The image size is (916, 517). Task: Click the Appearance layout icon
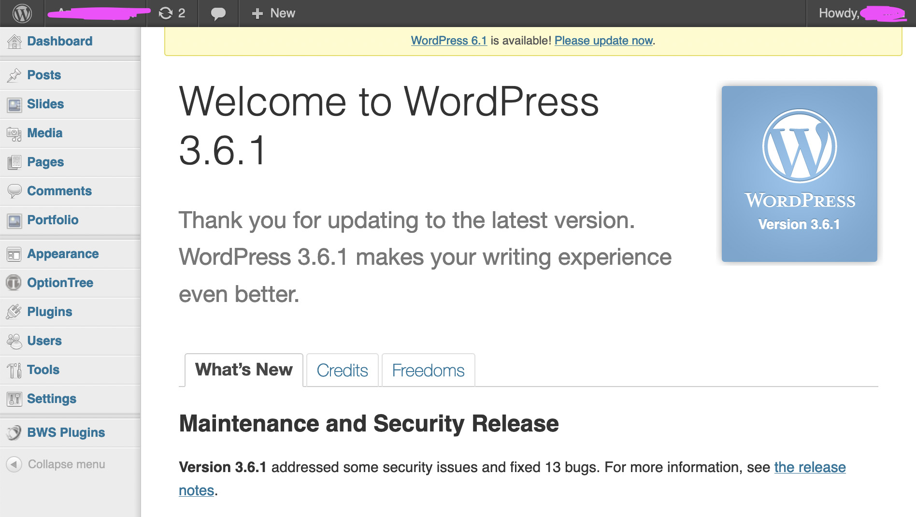14,254
